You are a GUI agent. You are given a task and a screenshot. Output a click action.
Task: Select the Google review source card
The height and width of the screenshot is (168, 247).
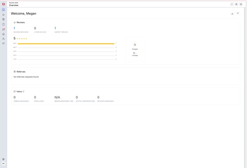pyautogui.click(x=135, y=50)
